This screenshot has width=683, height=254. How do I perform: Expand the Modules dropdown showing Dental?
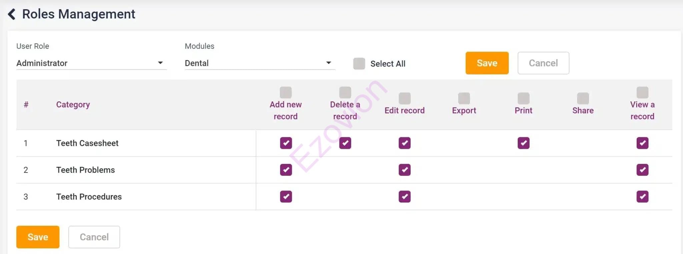[x=259, y=63]
